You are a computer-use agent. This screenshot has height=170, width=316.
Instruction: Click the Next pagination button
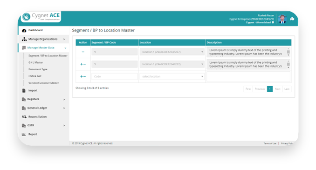277,89
